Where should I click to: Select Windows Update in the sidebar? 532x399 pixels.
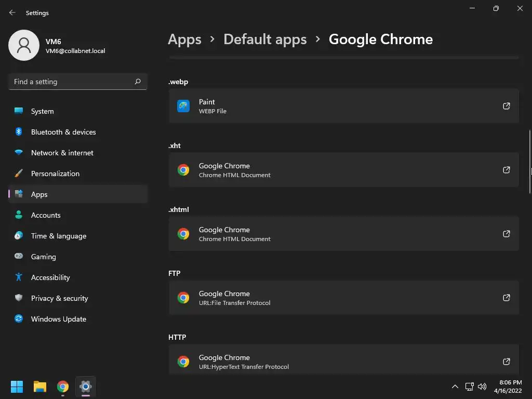(x=58, y=319)
